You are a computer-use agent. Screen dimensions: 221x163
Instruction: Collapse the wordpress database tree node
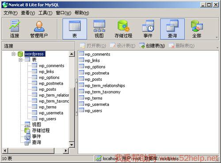[x=13, y=54]
